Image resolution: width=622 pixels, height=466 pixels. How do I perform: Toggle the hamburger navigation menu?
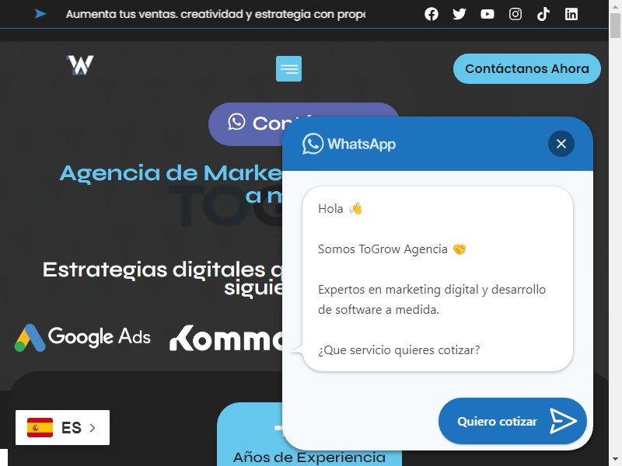point(288,68)
